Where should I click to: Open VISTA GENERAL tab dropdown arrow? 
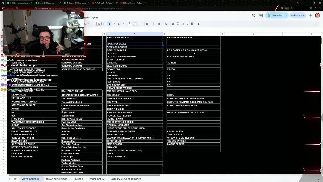coord(42,179)
